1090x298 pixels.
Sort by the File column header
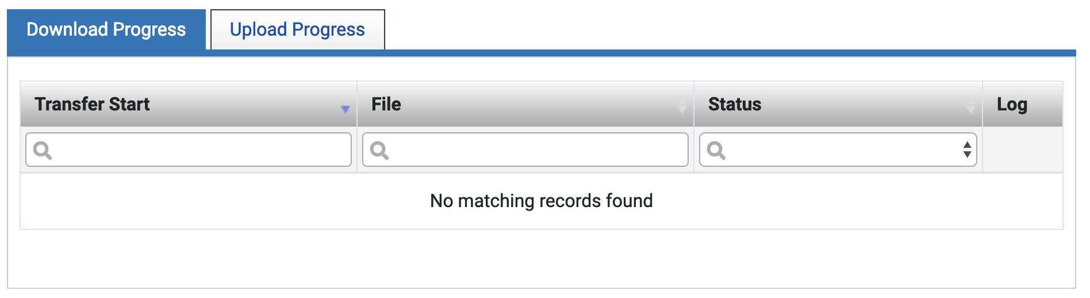click(x=386, y=104)
